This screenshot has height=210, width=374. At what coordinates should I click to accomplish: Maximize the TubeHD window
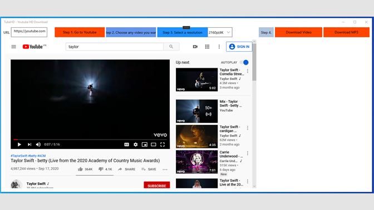pyautogui.click(x=355, y=22)
